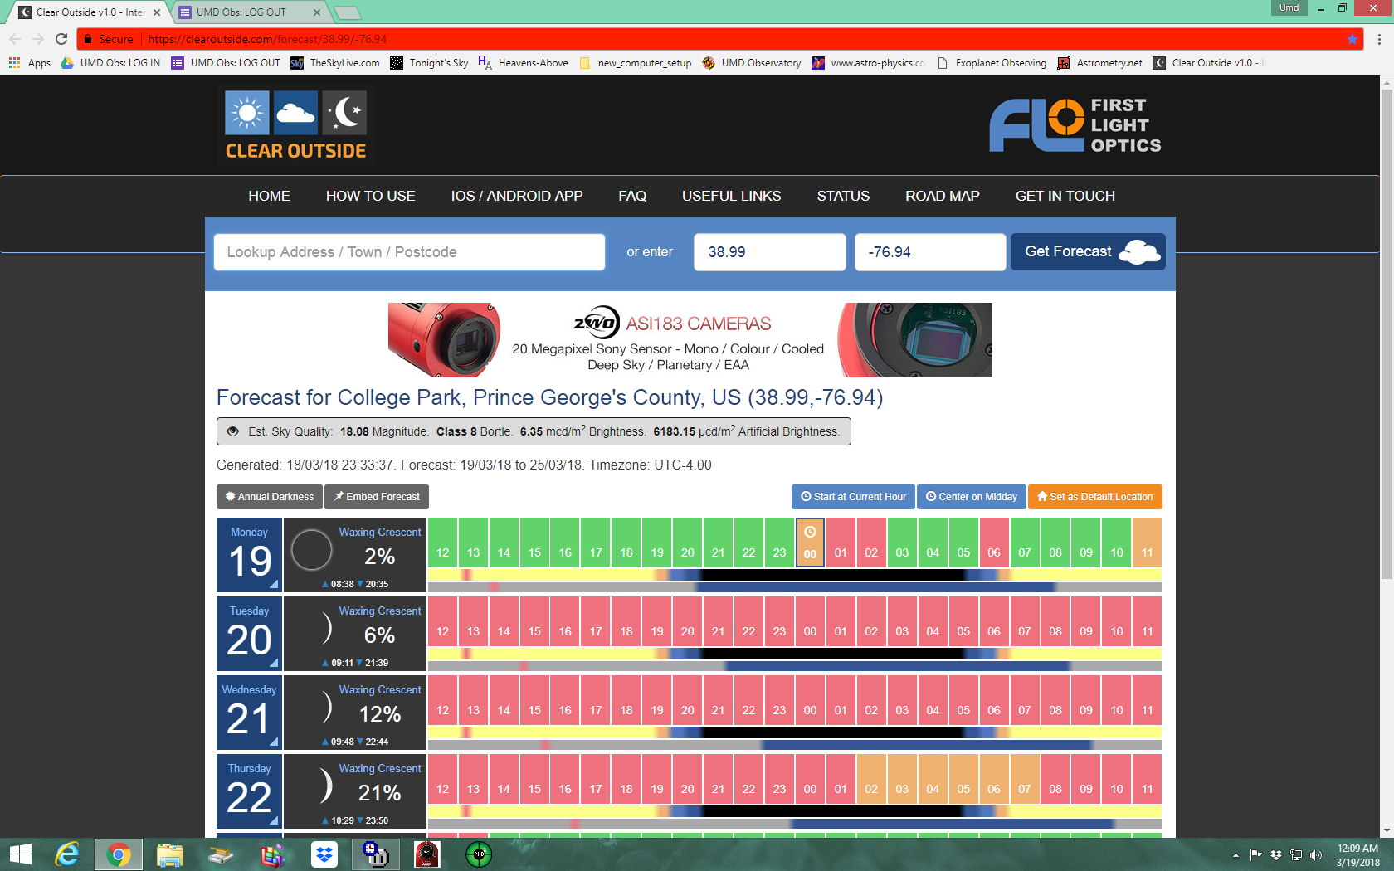The image size is (1394, 871).
Task: Expand Tuesday 20 day details
Action: (249, 633)
